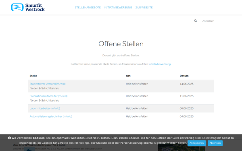The image size is (242, 151).
Task: Click the Stelle column header
Action: click(x=33, y=76)
